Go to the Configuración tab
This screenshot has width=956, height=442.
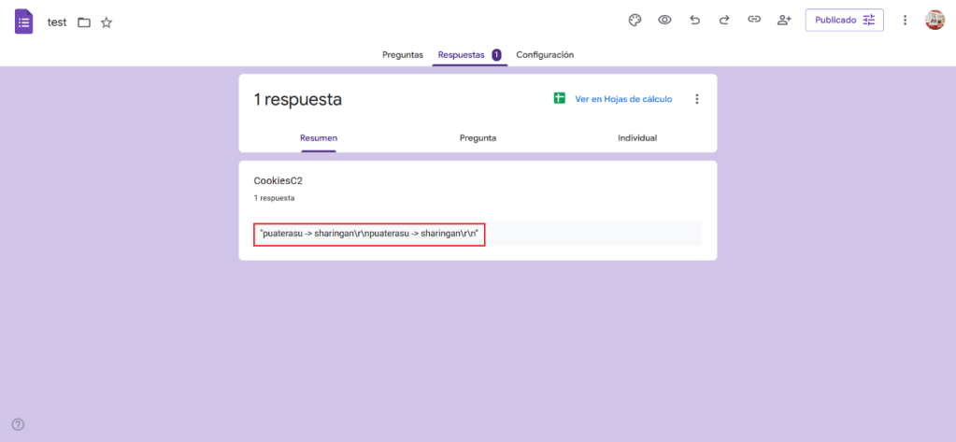point(545,55)
